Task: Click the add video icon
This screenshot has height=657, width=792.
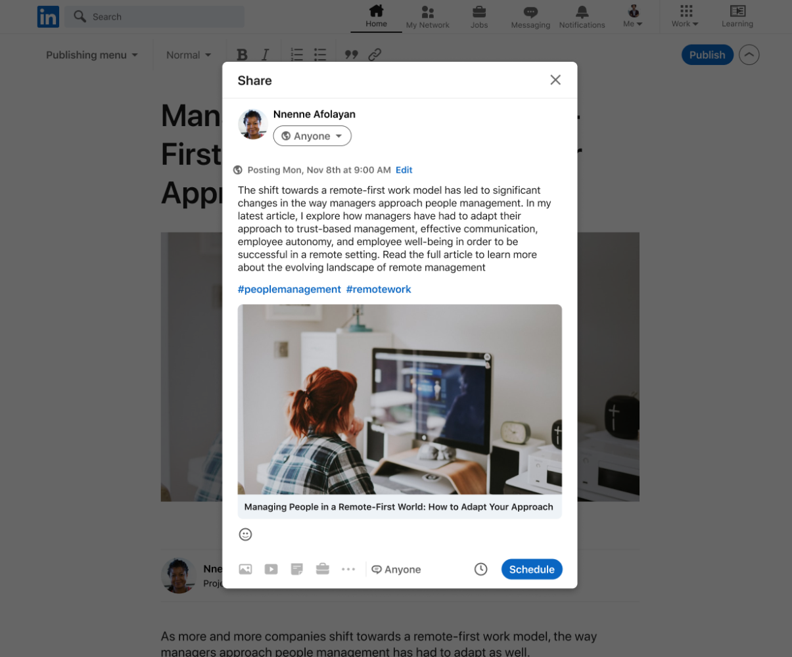Action: 271,570
